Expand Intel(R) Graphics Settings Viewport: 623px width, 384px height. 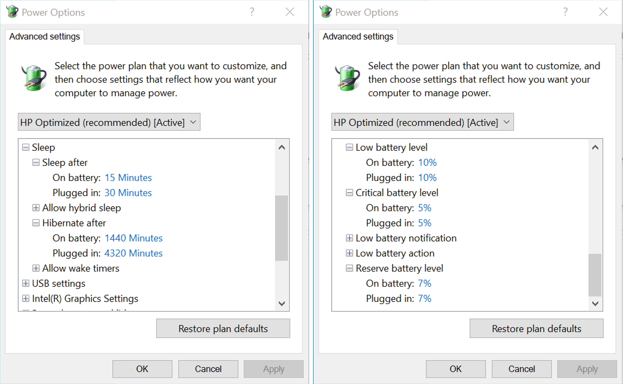tap(26, 299)
